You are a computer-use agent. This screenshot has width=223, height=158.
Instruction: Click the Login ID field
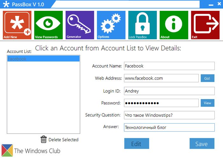(169, 91)
